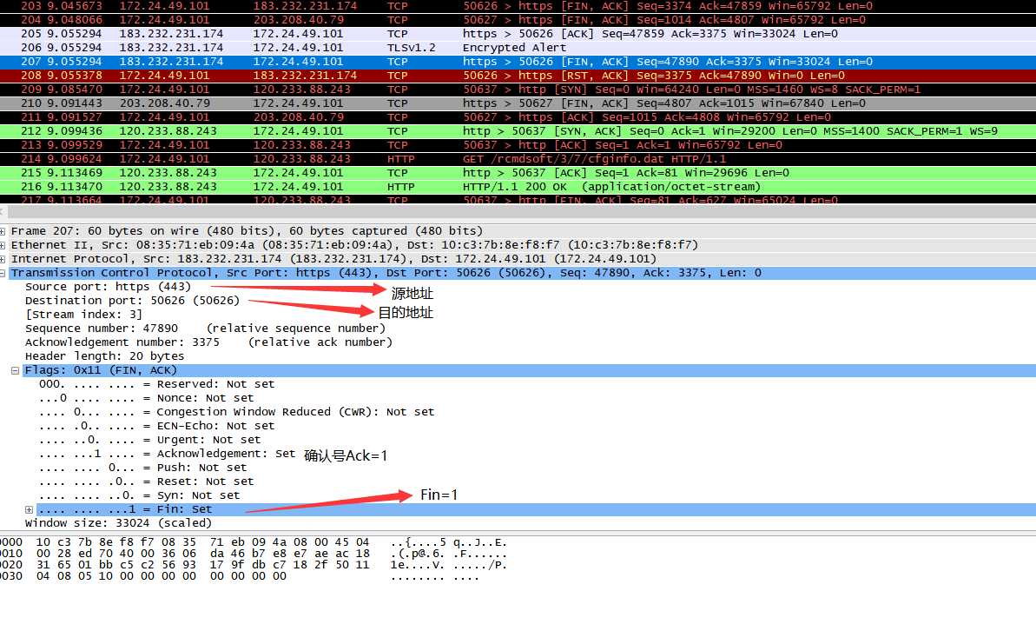The image size is (1036, 631).
Task: Click hex dump row 0000
Action: (x=253, y=542)
